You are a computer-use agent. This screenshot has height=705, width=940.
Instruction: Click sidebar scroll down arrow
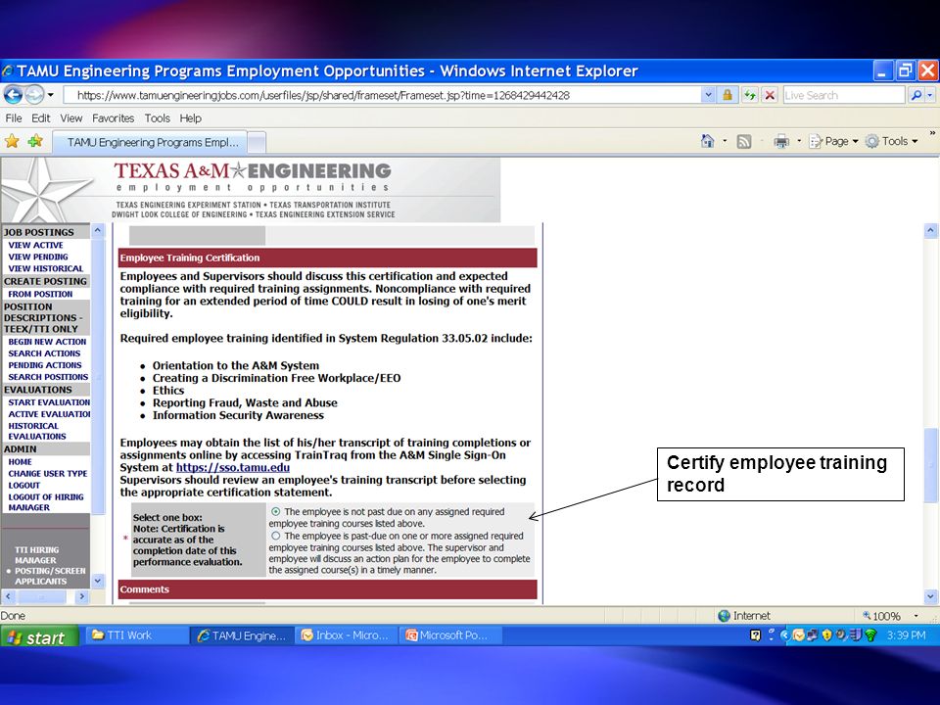tap(98, 581)
